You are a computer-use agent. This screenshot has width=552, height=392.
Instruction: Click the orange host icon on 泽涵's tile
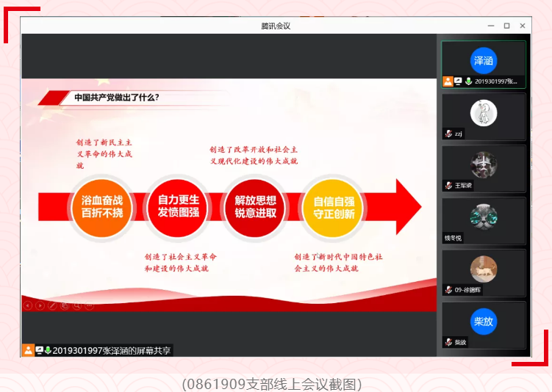pos(448,81)
